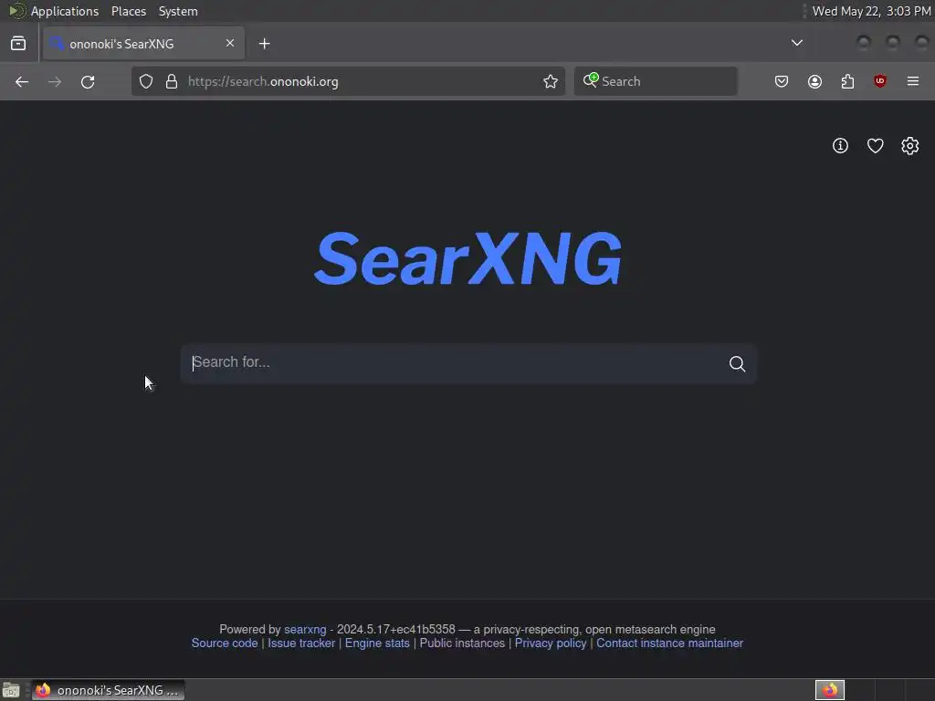The height and width of the screenshot is (701, 935).
Task: Select the ononoki's SearXNG browser tab
Action: pos(143,44)
